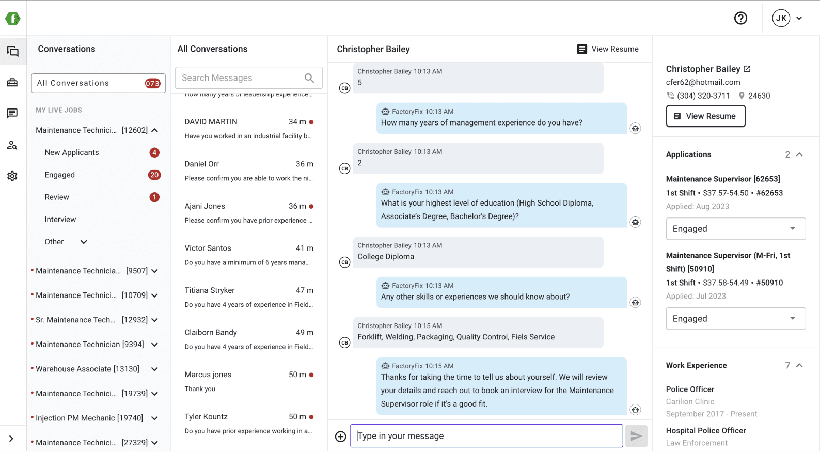Click CB avatar next to Forklift, Welding message

(x=344, y=342)
